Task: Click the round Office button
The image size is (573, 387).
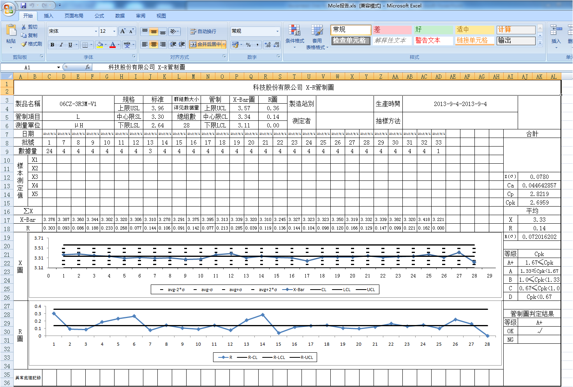Action: coord(8,8)
